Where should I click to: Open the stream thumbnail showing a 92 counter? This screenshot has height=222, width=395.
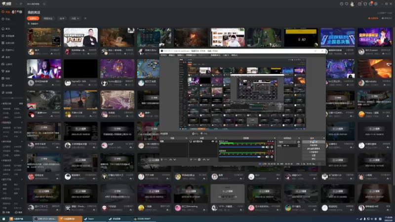pos(301,37)
